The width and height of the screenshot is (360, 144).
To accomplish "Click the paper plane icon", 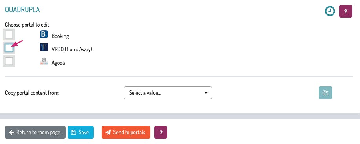I will point(108,132).
